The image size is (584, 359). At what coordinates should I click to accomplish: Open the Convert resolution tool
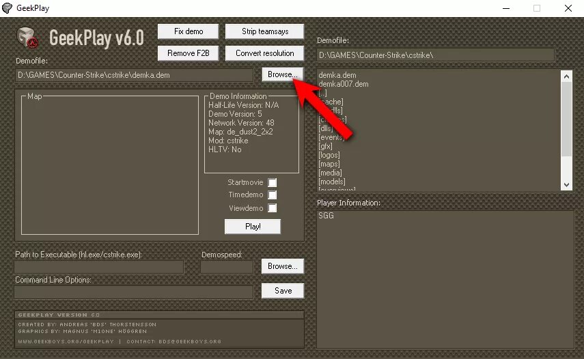tap(265, 53)
